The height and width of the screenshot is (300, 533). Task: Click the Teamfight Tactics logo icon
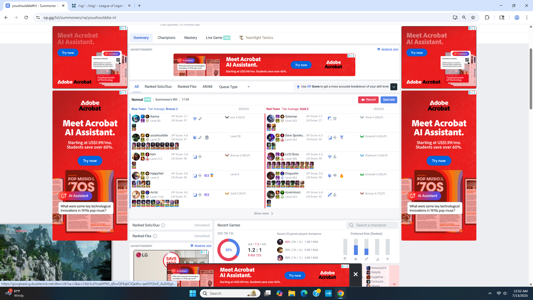(x=241, y=38)
